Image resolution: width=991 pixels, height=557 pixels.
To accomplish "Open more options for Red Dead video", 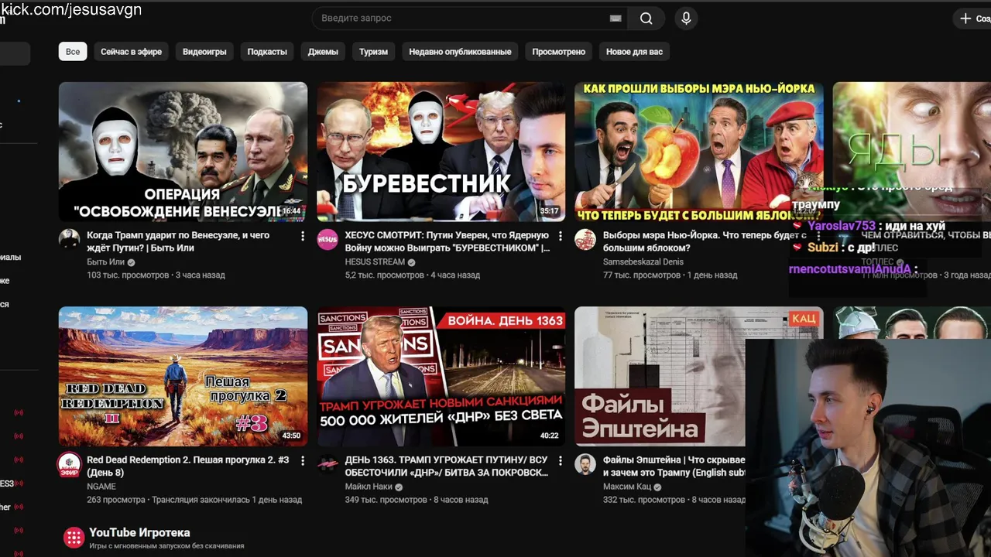I will (x=303, y=460).
